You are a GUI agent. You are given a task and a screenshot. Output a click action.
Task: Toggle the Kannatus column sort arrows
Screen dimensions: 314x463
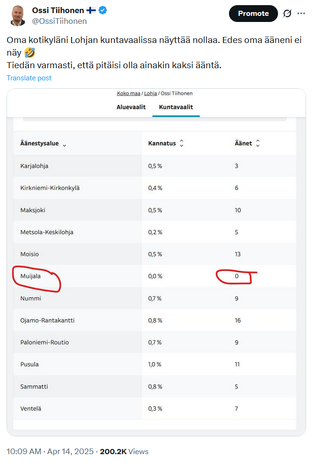tap(182, 143)
